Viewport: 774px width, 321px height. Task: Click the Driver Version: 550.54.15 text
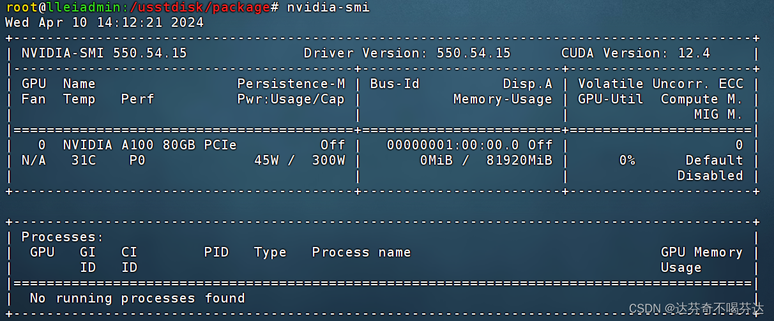coord(407,53)
